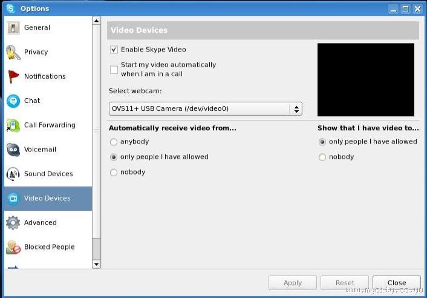The height and width of the screenshot is (298, 427).
Task: Select the Notifications red flag icon
Action: coord(13,76)
